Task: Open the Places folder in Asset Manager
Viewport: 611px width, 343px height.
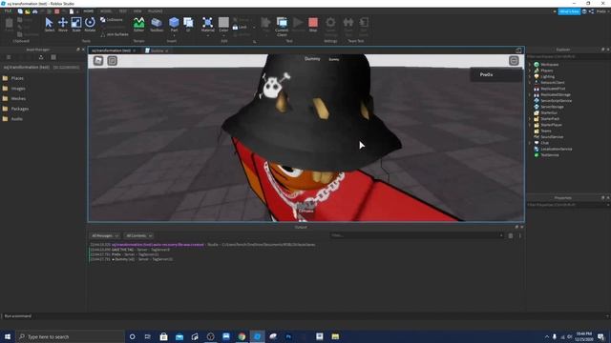Action: click(x=13, y=78)
